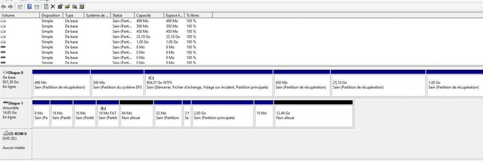Select the 1,00 Go recovery partition block
This screenshot has width=483, height=161.
pyautogui.click(x=454, y=83)
